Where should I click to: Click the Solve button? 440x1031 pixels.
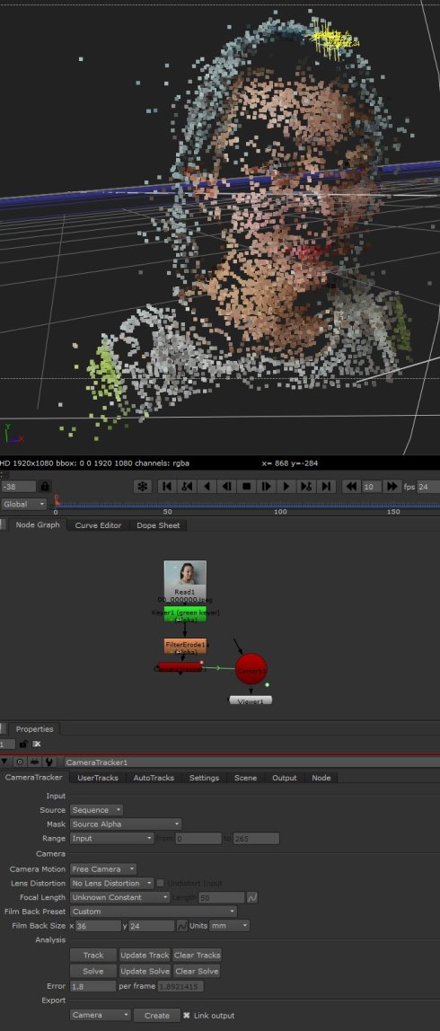pos(93,971)
